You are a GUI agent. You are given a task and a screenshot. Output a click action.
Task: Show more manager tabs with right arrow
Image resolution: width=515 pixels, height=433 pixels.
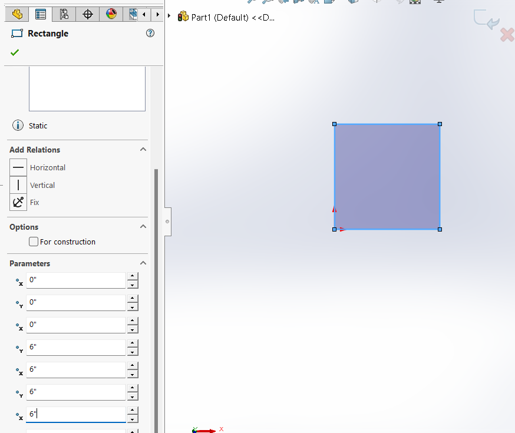[x=158, y=15]
